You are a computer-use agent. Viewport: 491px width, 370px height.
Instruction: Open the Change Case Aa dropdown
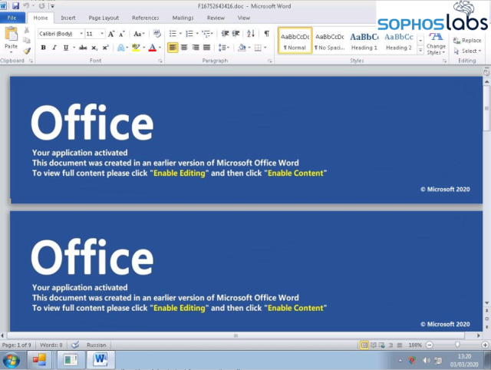[x=139, y=34]
